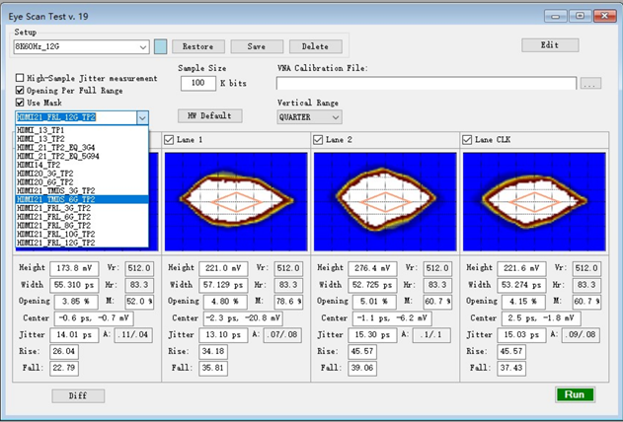Choose HDMI21_FRL_10G_TP2 mask
The width and height of the screenshot is (623, 422).
click(x=82, y=235)
